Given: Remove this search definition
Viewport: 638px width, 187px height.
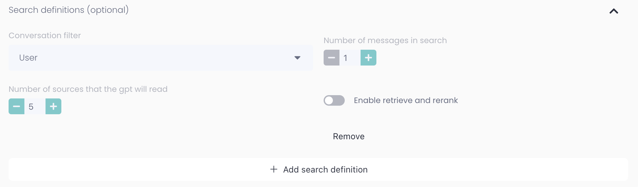Looking at the screenshot, I should (x=349, y=137).
